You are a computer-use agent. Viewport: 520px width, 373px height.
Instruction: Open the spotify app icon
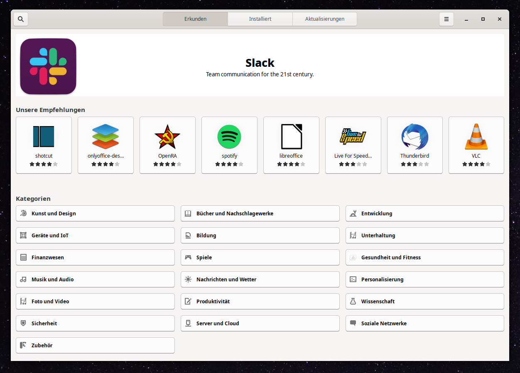[229, 137]
